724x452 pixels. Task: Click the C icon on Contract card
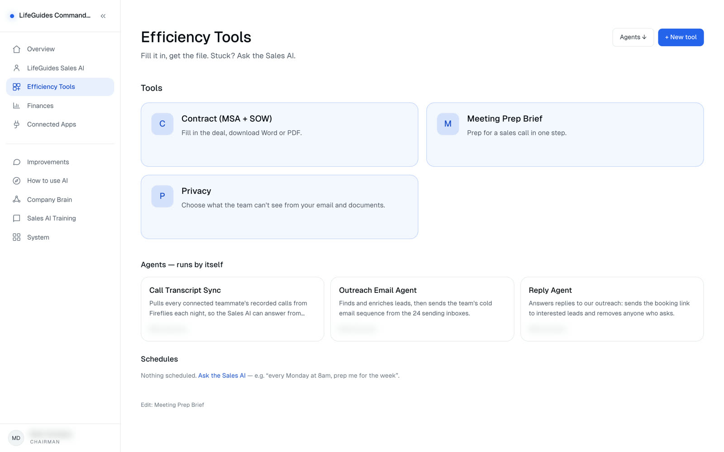pos(162,124)
